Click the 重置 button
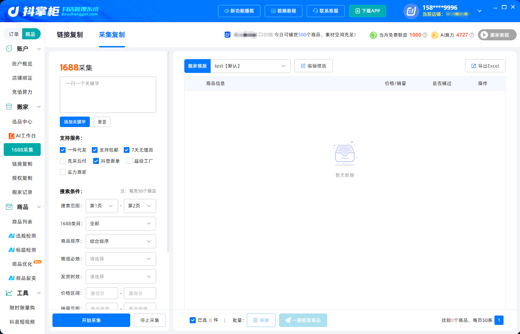The image size is (520, 334). [102, 122]
